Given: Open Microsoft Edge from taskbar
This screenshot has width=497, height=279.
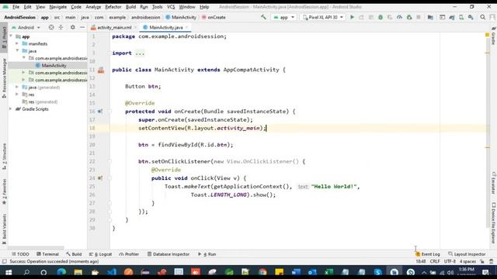Looking at the screenshot, I should 61,272.
